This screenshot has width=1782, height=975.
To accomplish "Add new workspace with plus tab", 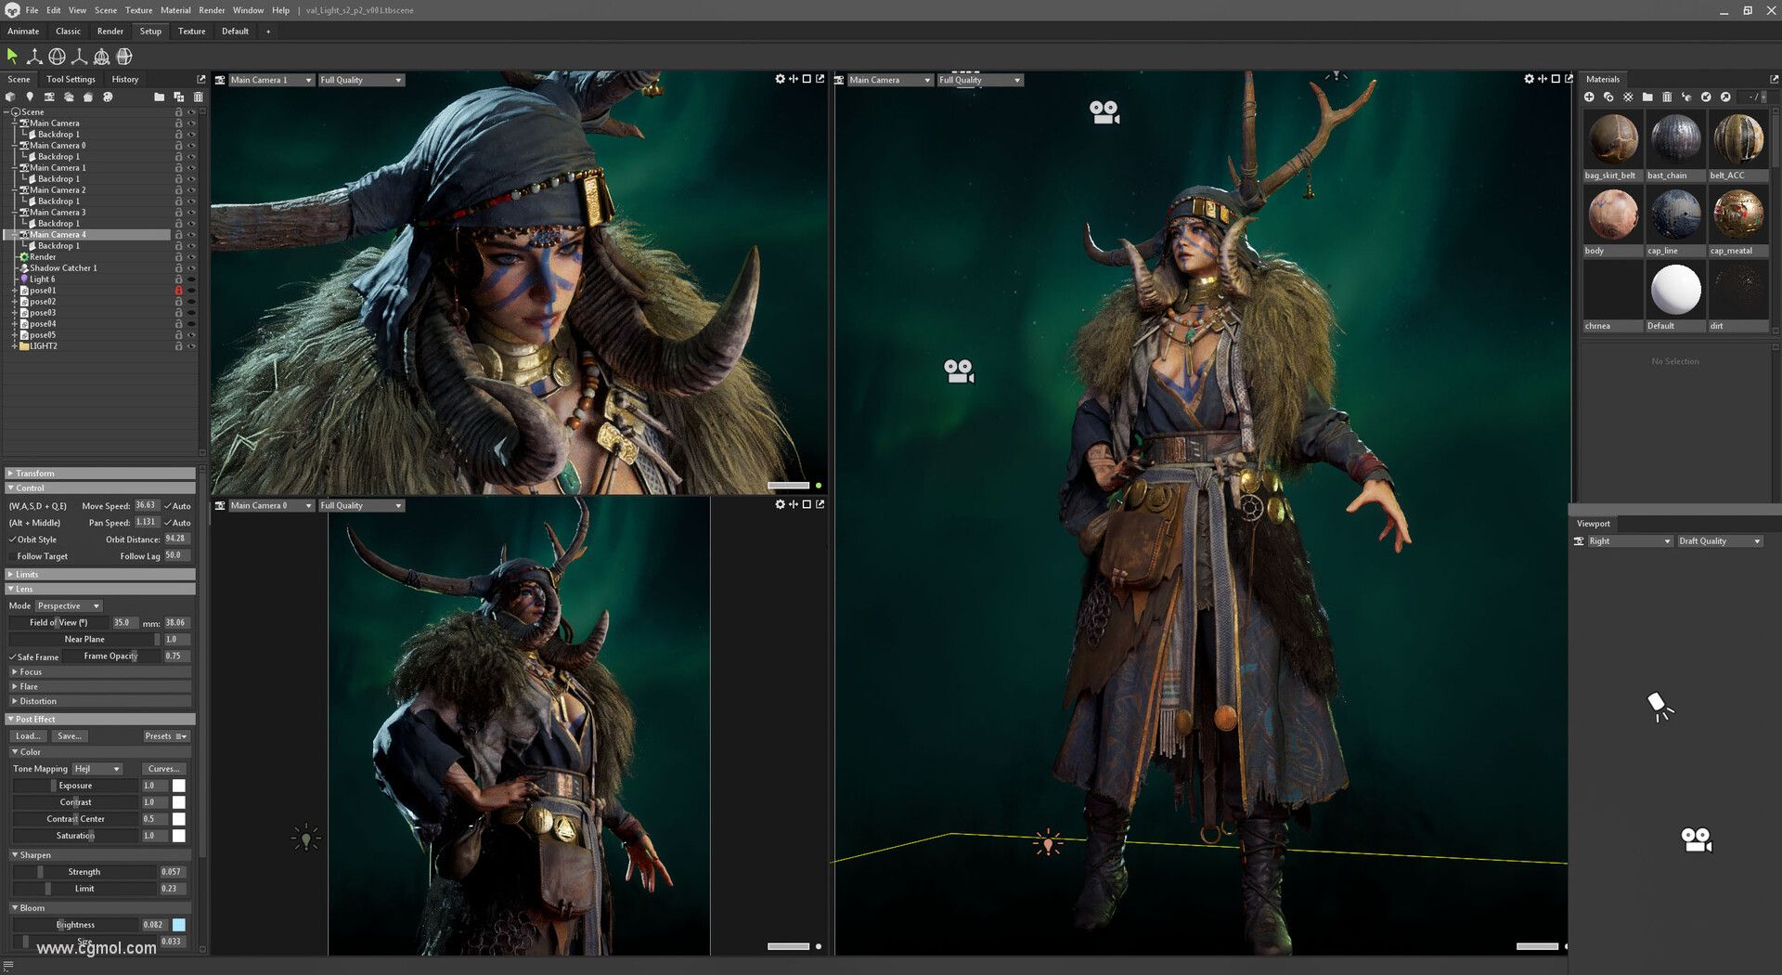I will (x=268, y=32).
